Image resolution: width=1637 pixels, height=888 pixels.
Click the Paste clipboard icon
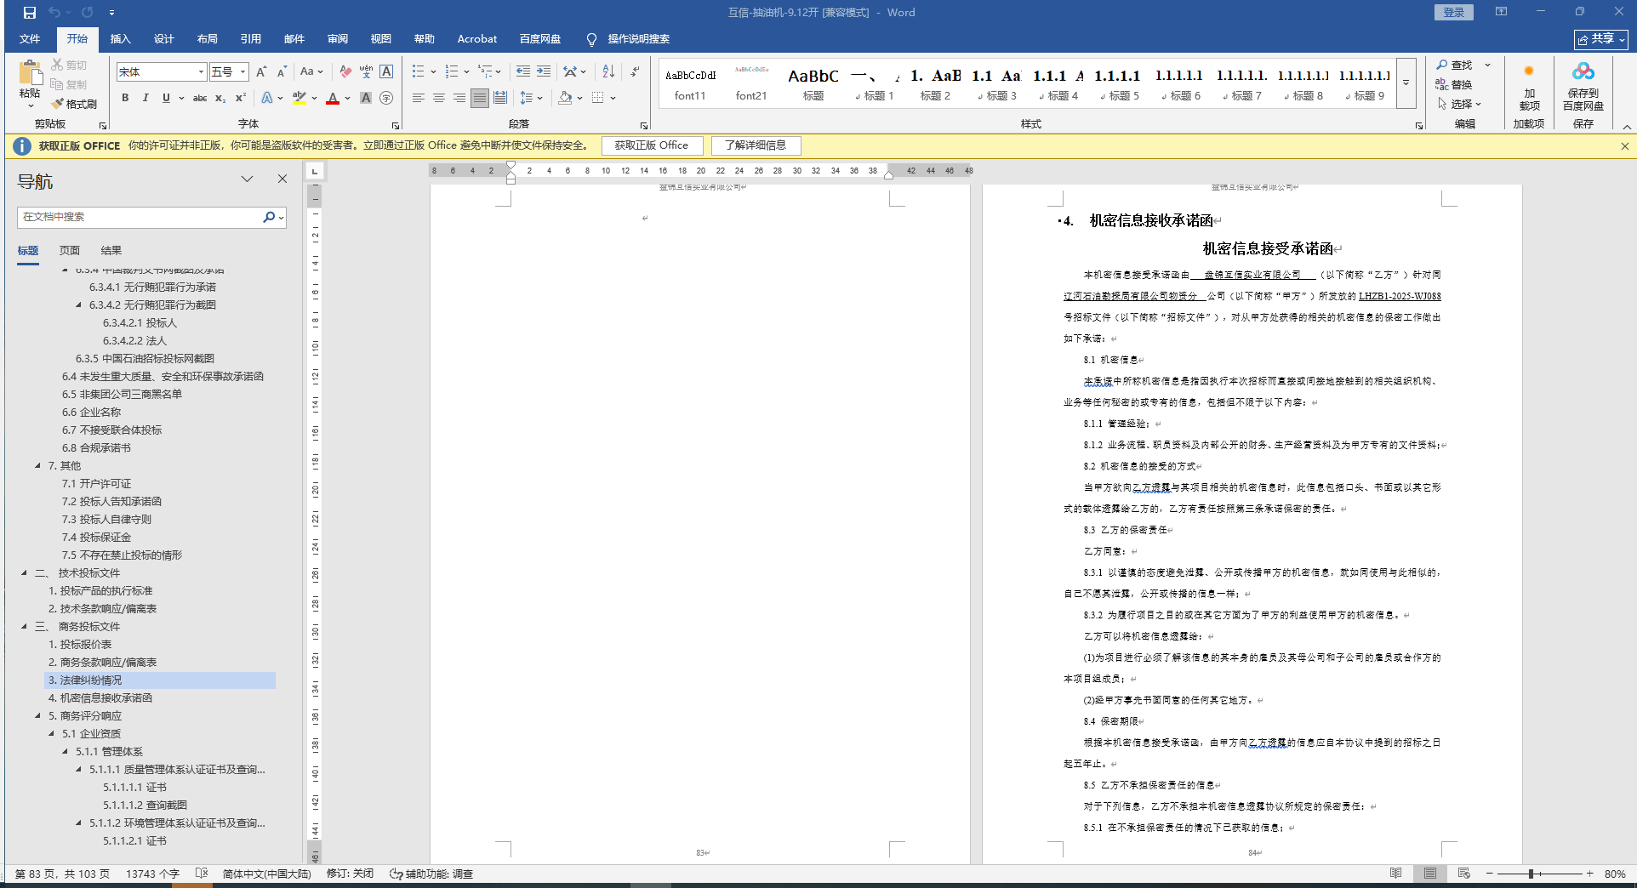pyautogui.click(x=30, y=74)
